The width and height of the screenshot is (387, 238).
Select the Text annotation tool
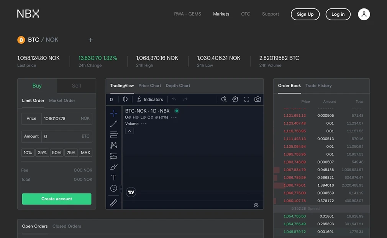pos(114,177)
